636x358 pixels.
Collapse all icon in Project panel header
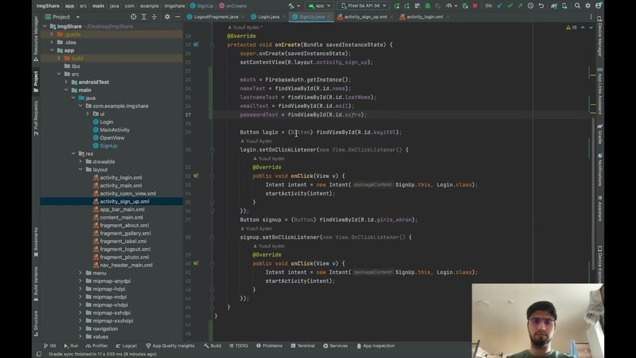[154, 16]
